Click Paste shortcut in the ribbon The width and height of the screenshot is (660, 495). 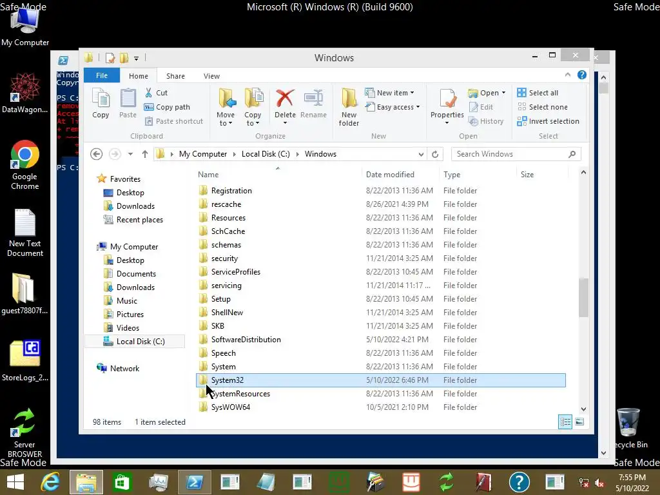click(x=173, y=121)
